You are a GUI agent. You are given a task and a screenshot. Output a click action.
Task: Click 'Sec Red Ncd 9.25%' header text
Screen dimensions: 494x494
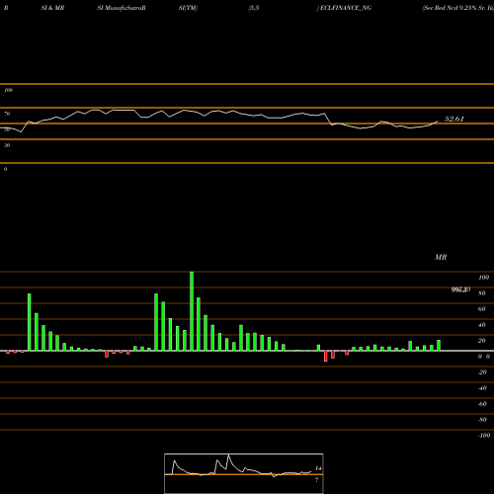pyautogui.click(x=450, y=8)
